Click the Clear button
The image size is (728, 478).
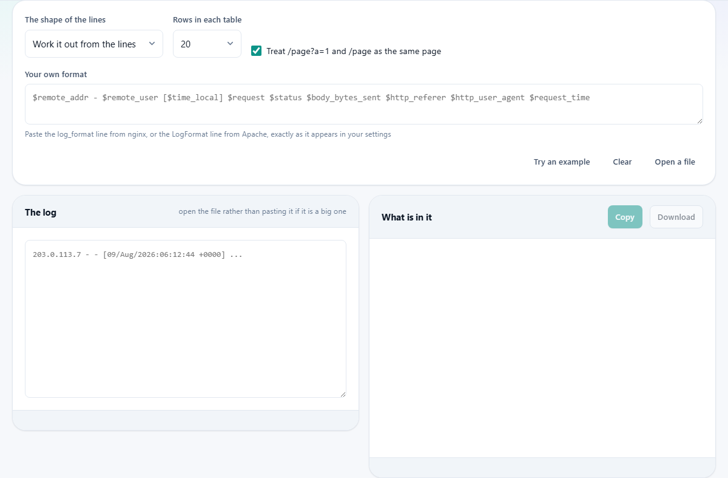(x=622, y=162)
